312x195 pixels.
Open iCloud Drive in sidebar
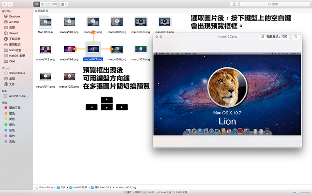pyautogui.click(x=17, y=73)
